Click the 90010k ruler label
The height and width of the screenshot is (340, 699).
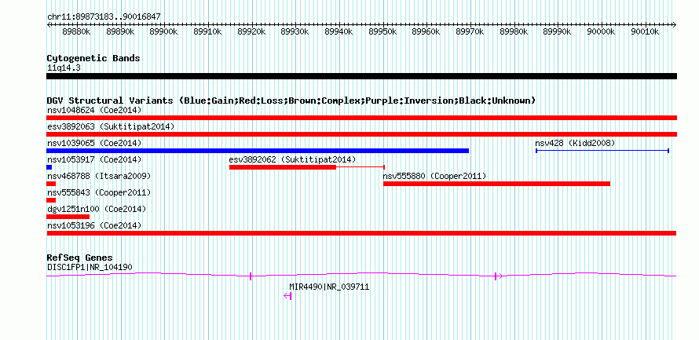(645, 32)
